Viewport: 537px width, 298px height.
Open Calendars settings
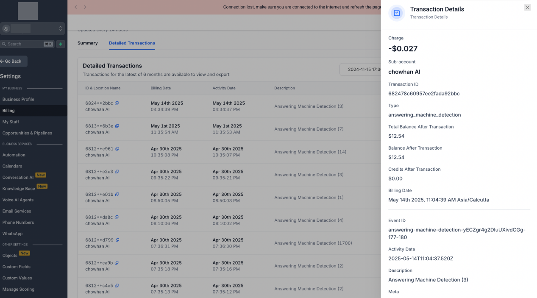[x=12, y=166]
